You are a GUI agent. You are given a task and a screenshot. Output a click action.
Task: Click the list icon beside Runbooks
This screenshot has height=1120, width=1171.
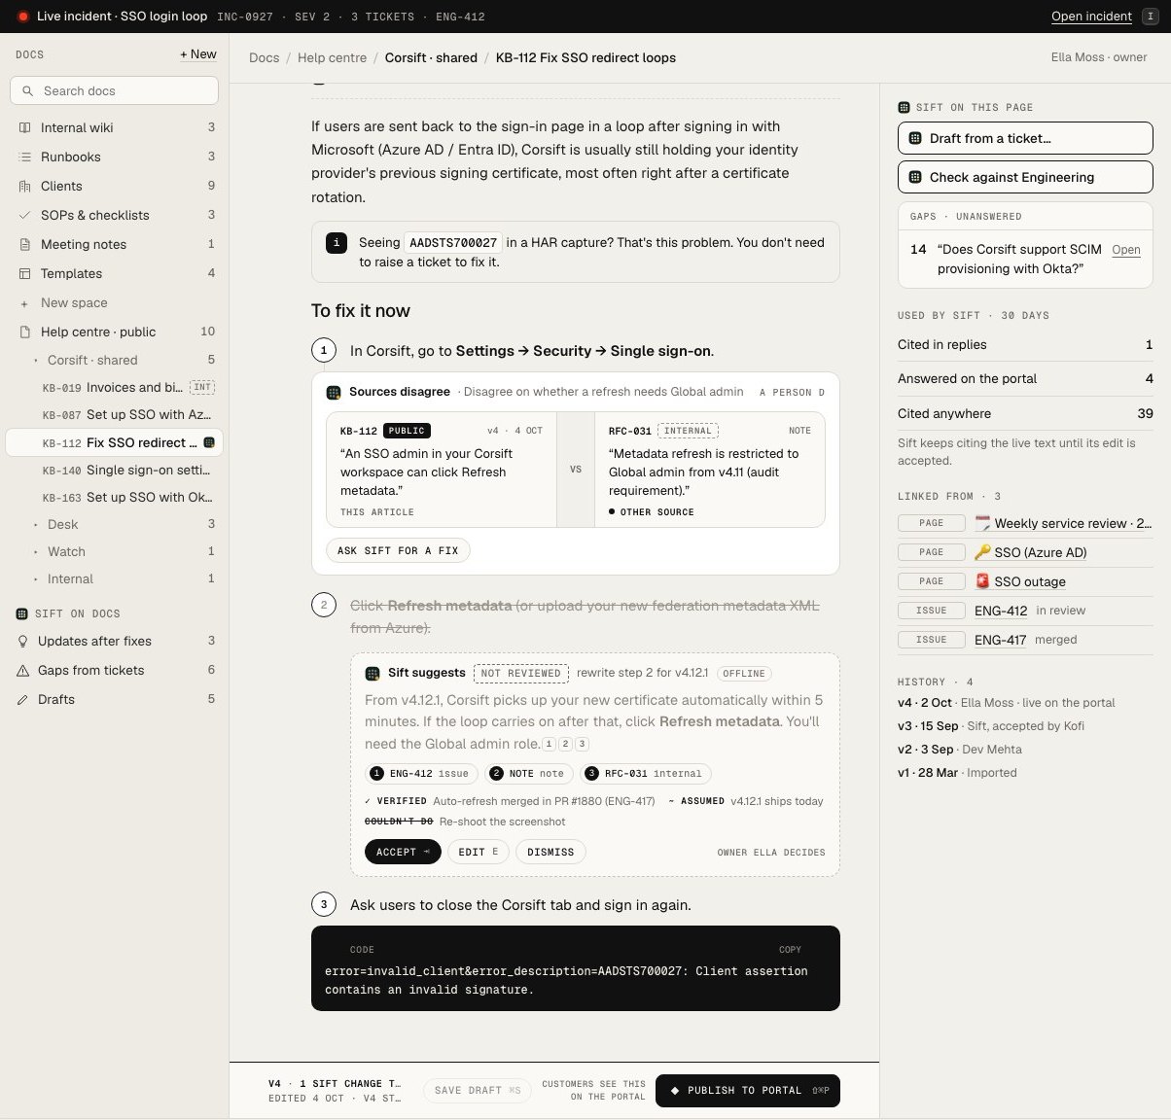pyautogui.click(x=25, y=157)
